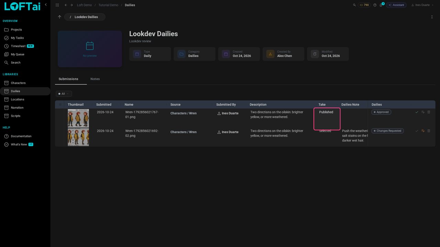The width and height of the screenshot is (440, 247).
Task: Switch to the Notes tab
Action: [95, 79]
